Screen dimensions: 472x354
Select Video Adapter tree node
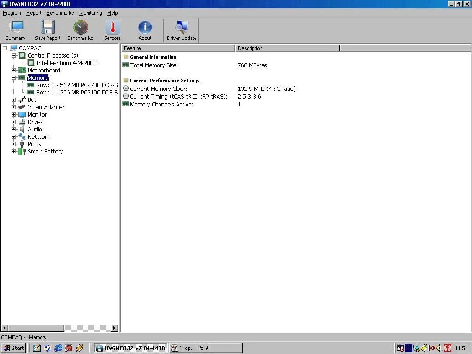coord(46,107)
